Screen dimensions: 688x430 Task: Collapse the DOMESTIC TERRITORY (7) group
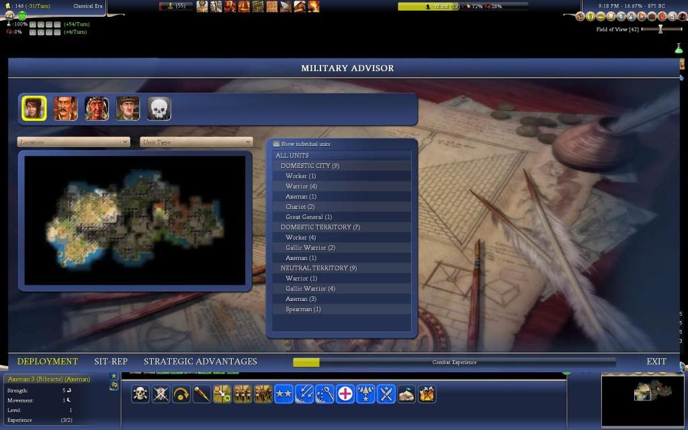point(342,227)
